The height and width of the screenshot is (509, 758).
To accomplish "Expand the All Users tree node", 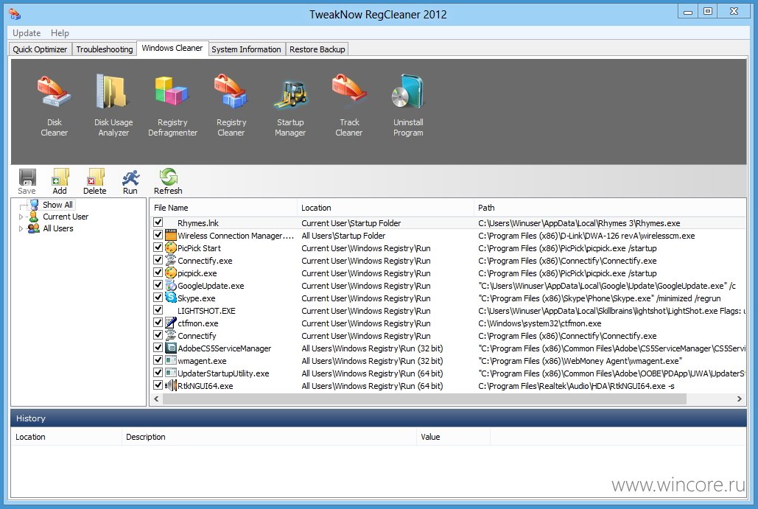I will coord(21,228).
